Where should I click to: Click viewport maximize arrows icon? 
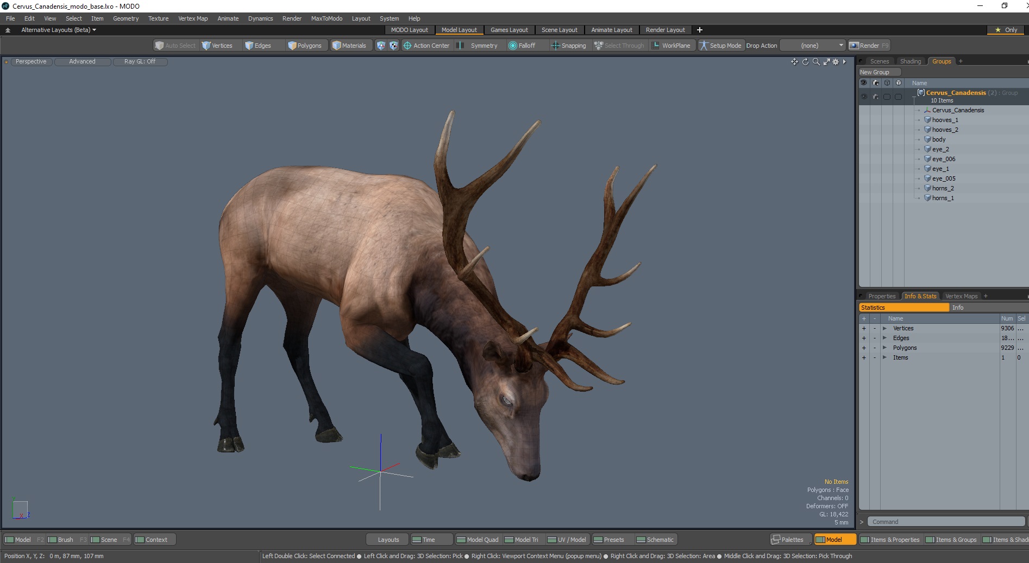tap(826, 62)
